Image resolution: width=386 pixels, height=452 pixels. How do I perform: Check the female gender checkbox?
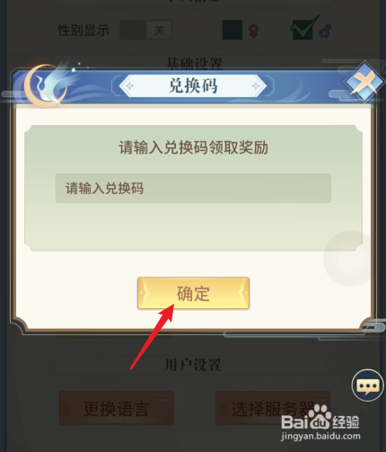(232, 30)
